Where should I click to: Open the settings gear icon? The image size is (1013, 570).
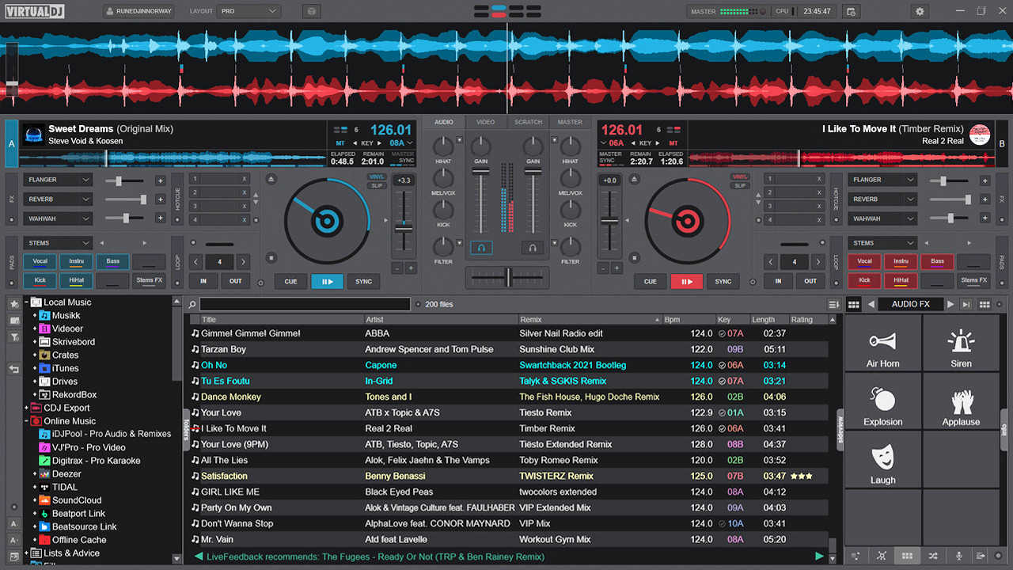tap(920, 12)
